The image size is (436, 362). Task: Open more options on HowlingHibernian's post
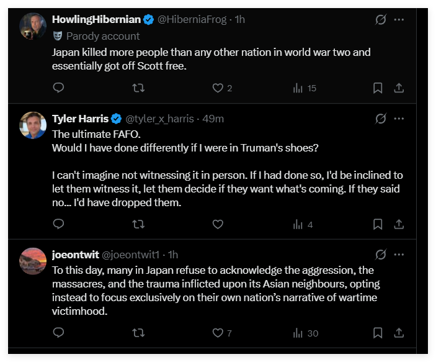pyautogui.click(x=399, y=19)
